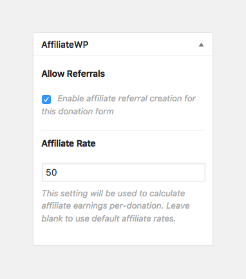Viewport: 246px width, 279px height.
Task: Click the word "Rate" in the Affiliate Rate heading
Action: (x=86, y=143)
